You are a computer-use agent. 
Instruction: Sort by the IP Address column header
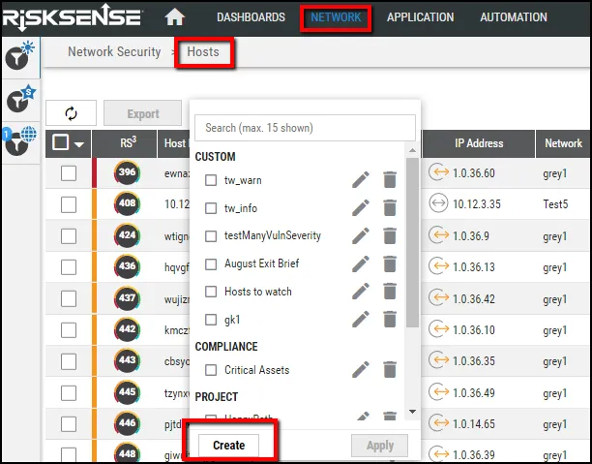479,143
